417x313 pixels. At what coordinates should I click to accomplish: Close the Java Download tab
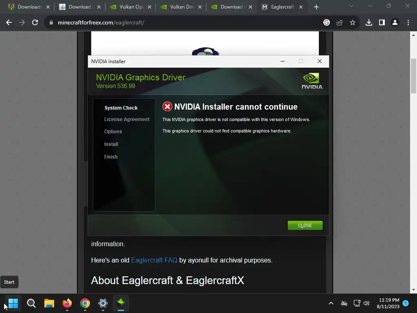[99, 7]
